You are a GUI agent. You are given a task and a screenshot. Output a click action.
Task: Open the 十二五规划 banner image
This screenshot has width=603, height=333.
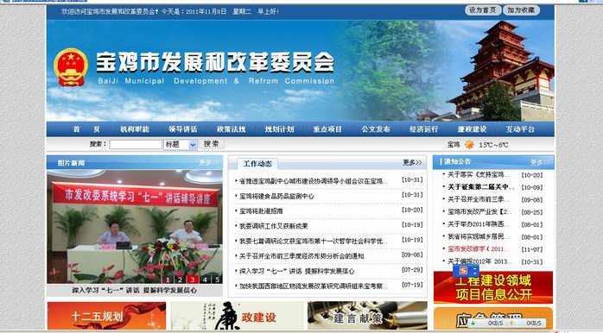click(x=106, y=316)
